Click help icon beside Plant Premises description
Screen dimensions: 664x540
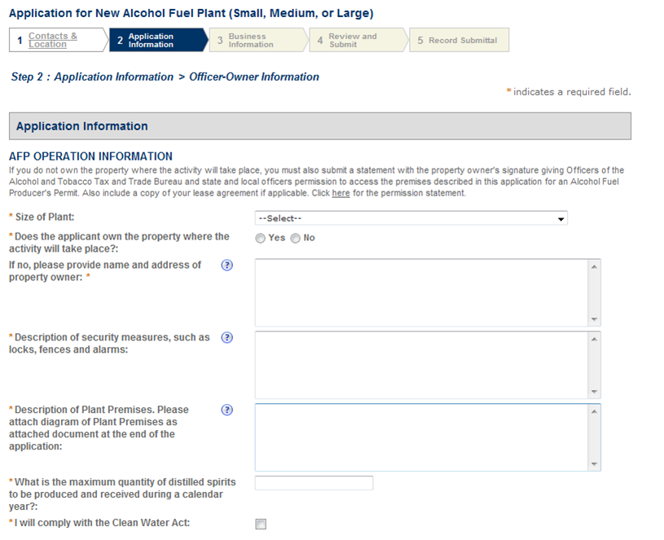click(227, 410)
